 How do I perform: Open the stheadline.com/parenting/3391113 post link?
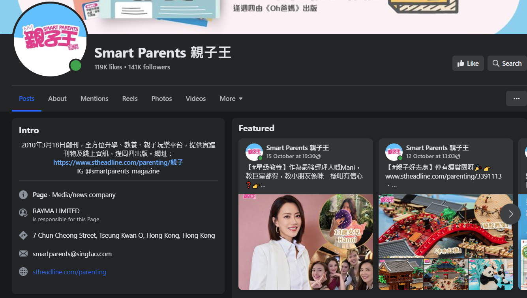[443, 176]
